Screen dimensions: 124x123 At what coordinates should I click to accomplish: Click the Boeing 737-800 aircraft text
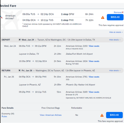point(72,64)
